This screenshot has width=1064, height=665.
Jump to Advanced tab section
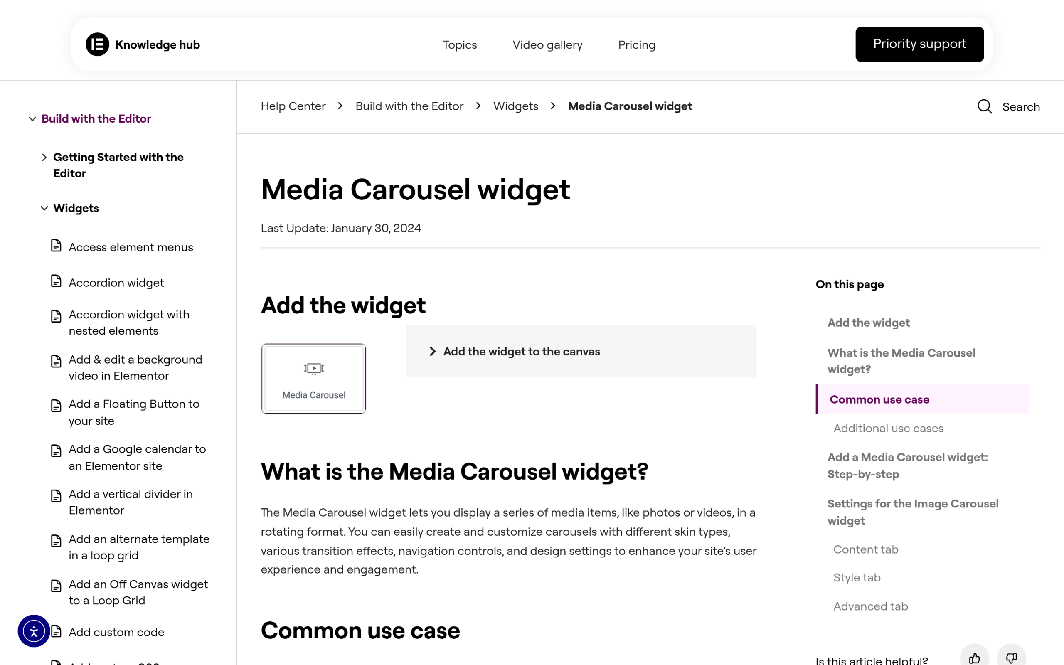(x=871, y=606)
